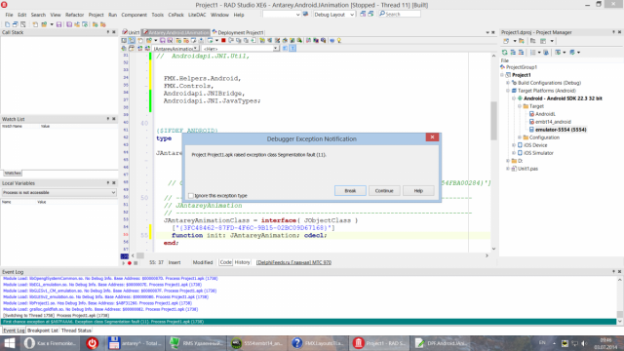This screenshot has height=351, width=624.
Task: Switch to the Unit1 editor tab
Action: (132, 32)
